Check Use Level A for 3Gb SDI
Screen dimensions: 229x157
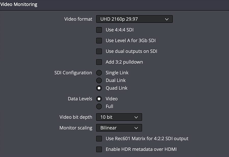tap(99, 41)
